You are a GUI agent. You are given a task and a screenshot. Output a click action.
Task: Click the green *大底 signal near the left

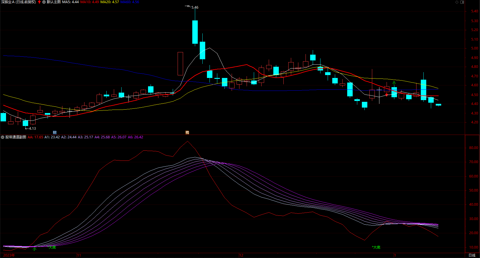pyautogui.click(x=52, y=247)
